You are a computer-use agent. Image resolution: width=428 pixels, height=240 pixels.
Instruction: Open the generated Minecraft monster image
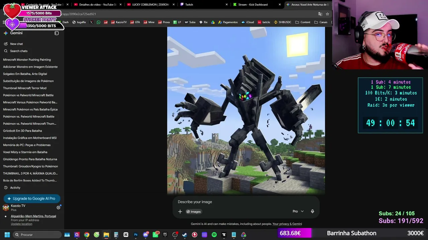246,110
